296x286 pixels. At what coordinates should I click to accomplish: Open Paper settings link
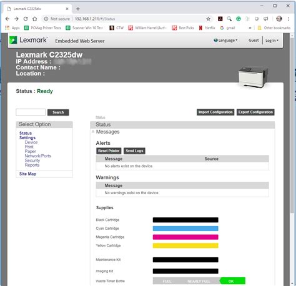pyautogui.click(x=30, y=151)
